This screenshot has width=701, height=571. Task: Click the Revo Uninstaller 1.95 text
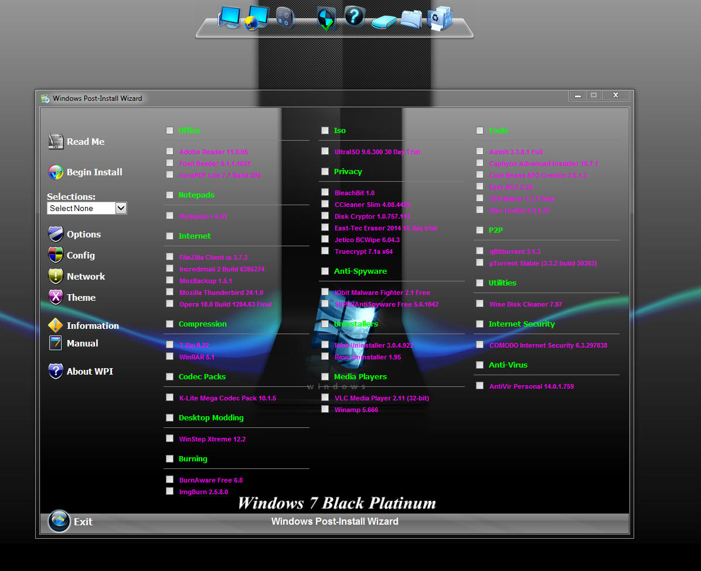pos(367,357)
